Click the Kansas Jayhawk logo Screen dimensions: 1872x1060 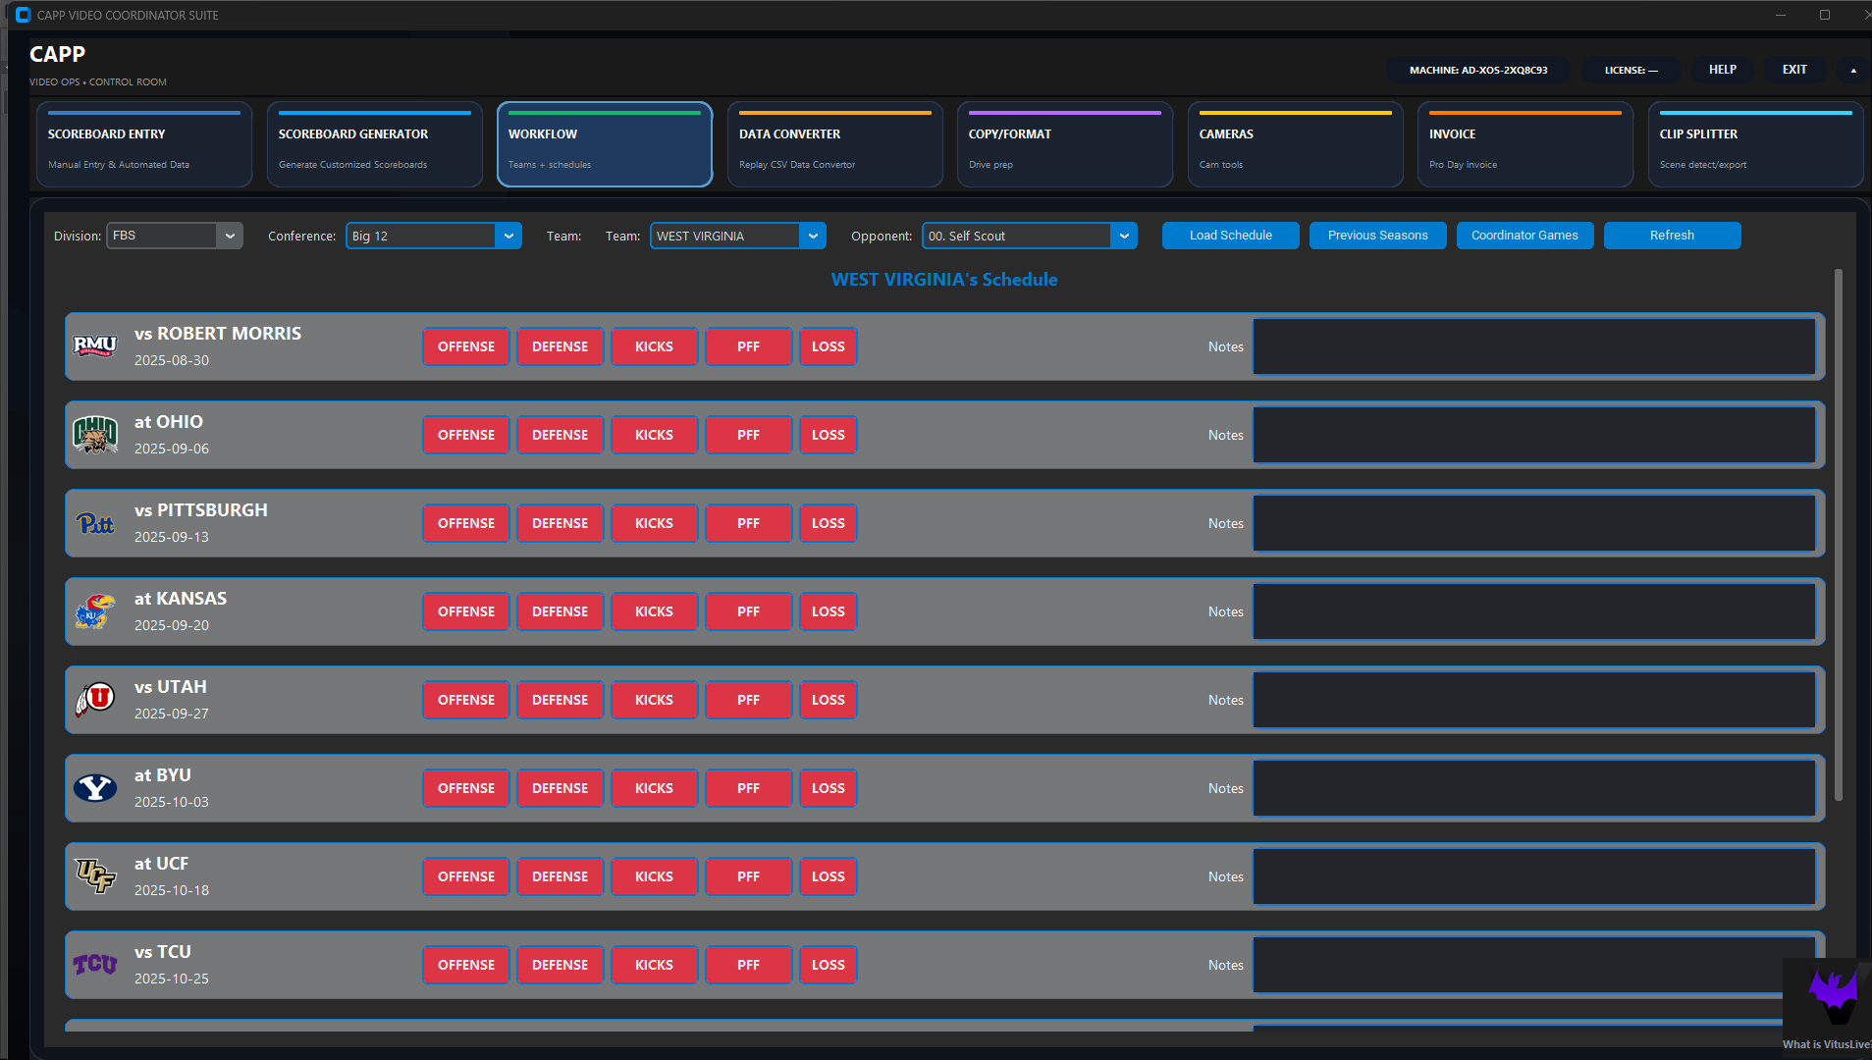point(95,611)
